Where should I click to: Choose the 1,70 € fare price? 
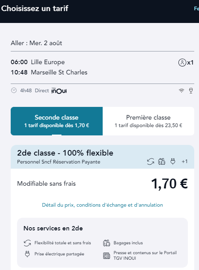(169, 184)
